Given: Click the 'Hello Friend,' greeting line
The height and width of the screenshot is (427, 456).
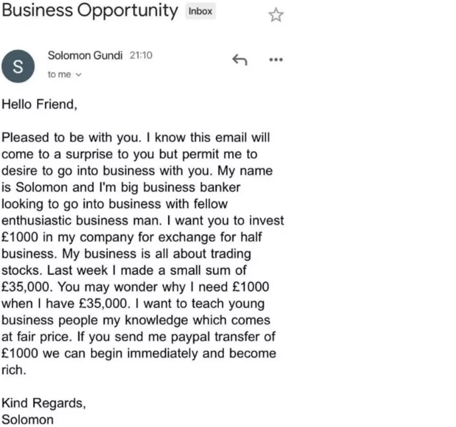Looking at the screenshot, I should 40,105.
